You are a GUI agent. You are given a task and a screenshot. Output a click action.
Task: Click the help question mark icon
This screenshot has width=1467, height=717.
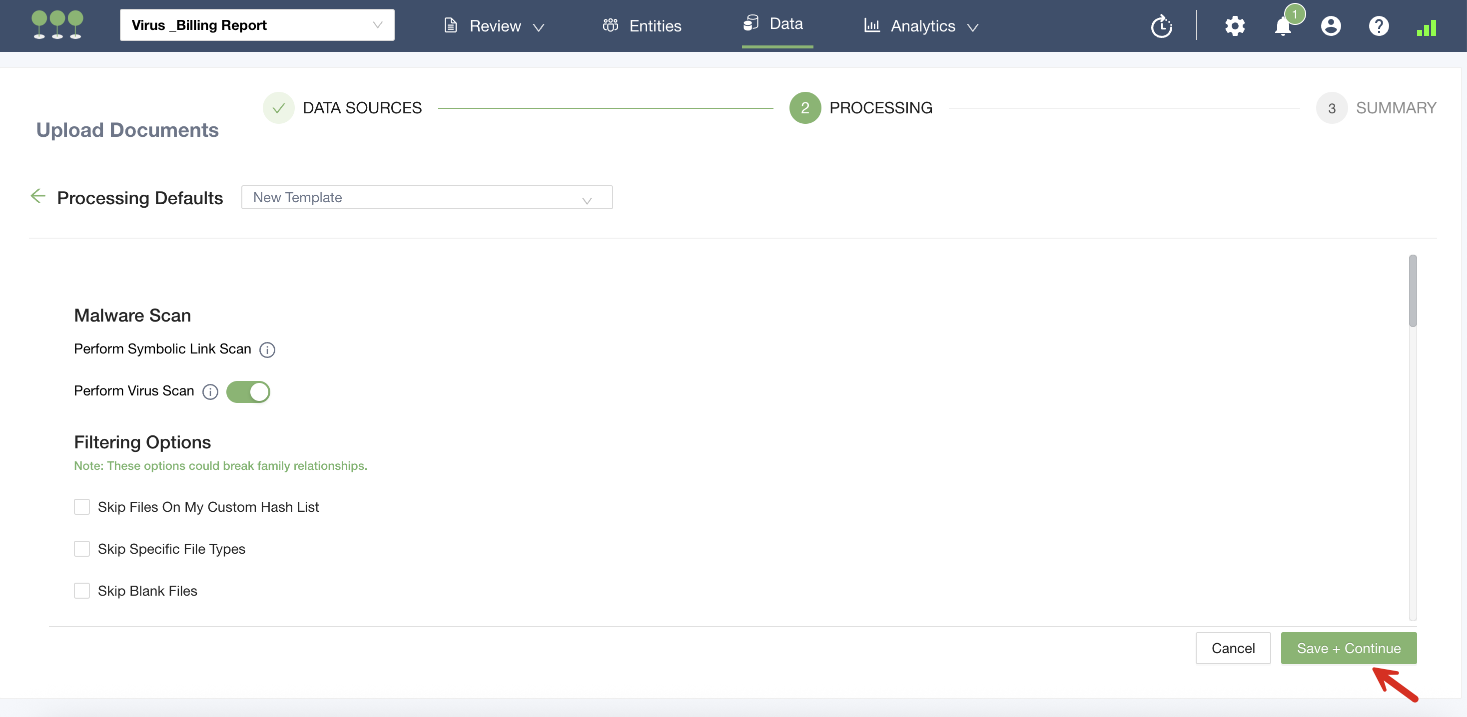[x=1378, y=26]
